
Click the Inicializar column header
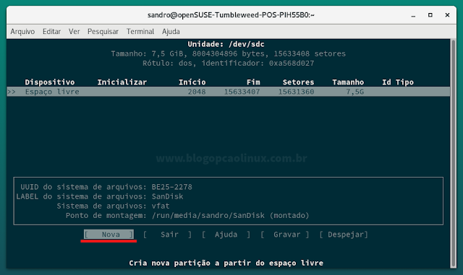pyautogui.click(x=122, y=82)
